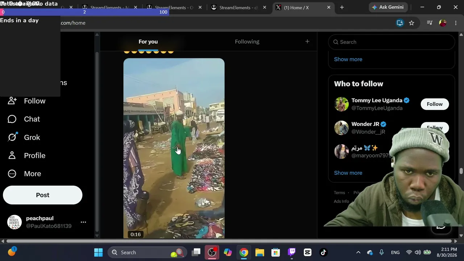
Task: Open Tommy Lee Uganda's avatar
Action: (341, 104)
